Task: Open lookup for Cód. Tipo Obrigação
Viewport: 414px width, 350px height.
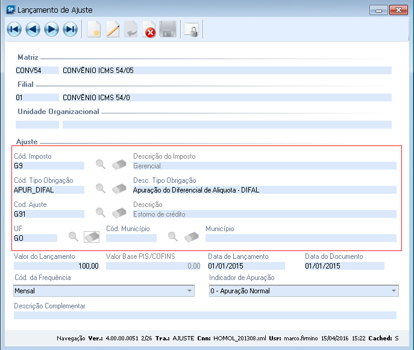Action: click(x=101, y=189)
